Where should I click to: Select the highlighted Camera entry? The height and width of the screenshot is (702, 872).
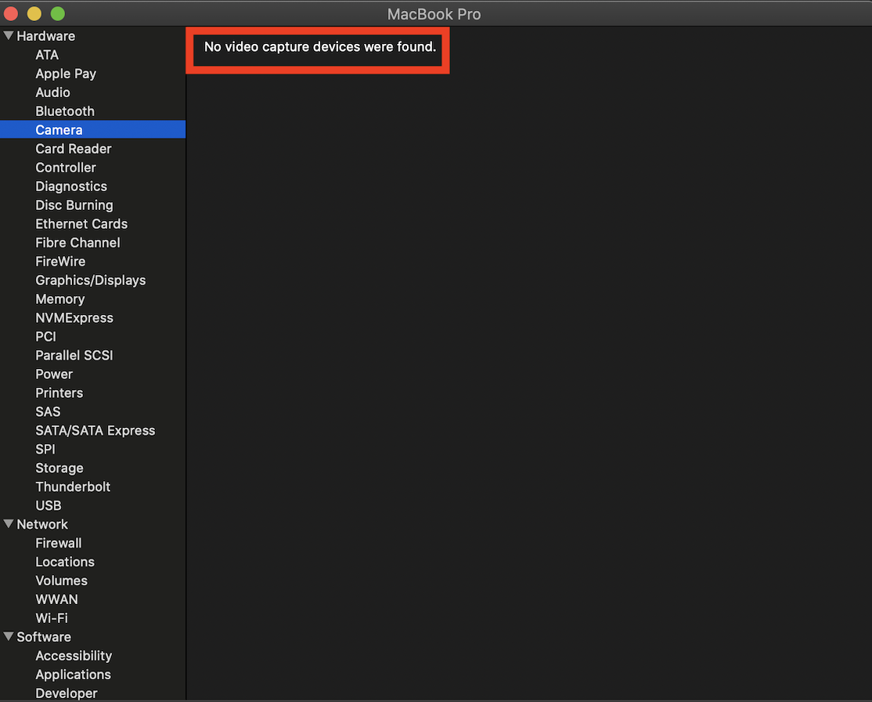[x=93, y=130]
